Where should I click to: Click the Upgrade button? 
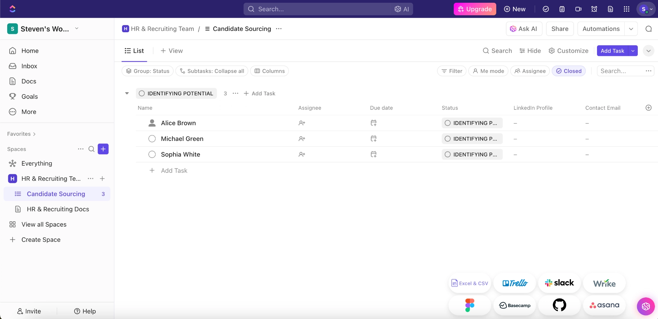point(475,9)
